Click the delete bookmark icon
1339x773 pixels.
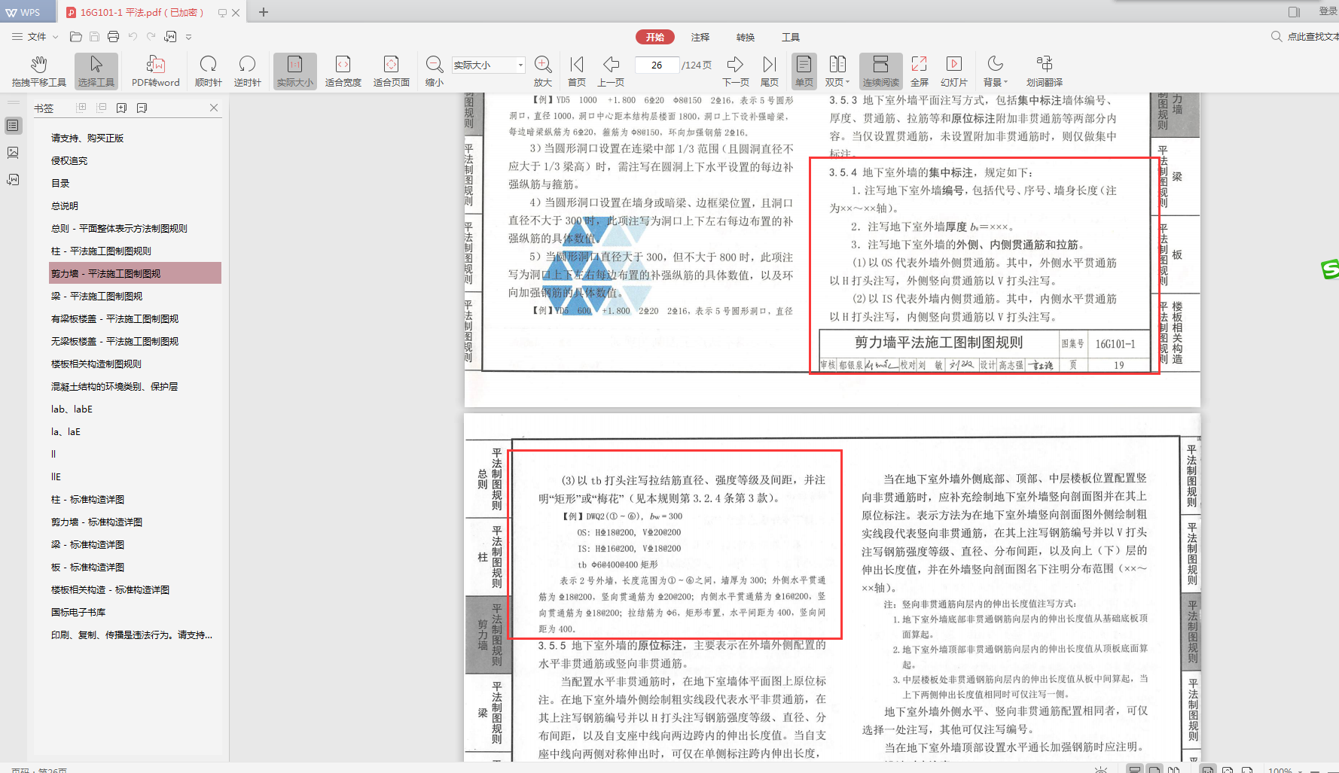point(142,108)
